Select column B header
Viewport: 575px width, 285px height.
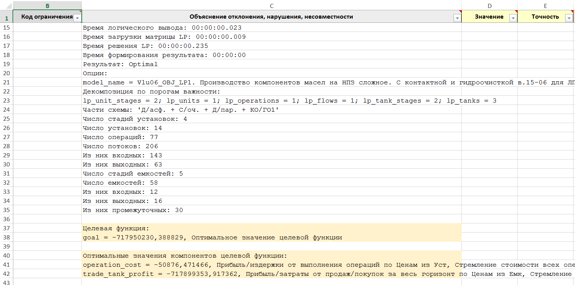pos(47,5)
